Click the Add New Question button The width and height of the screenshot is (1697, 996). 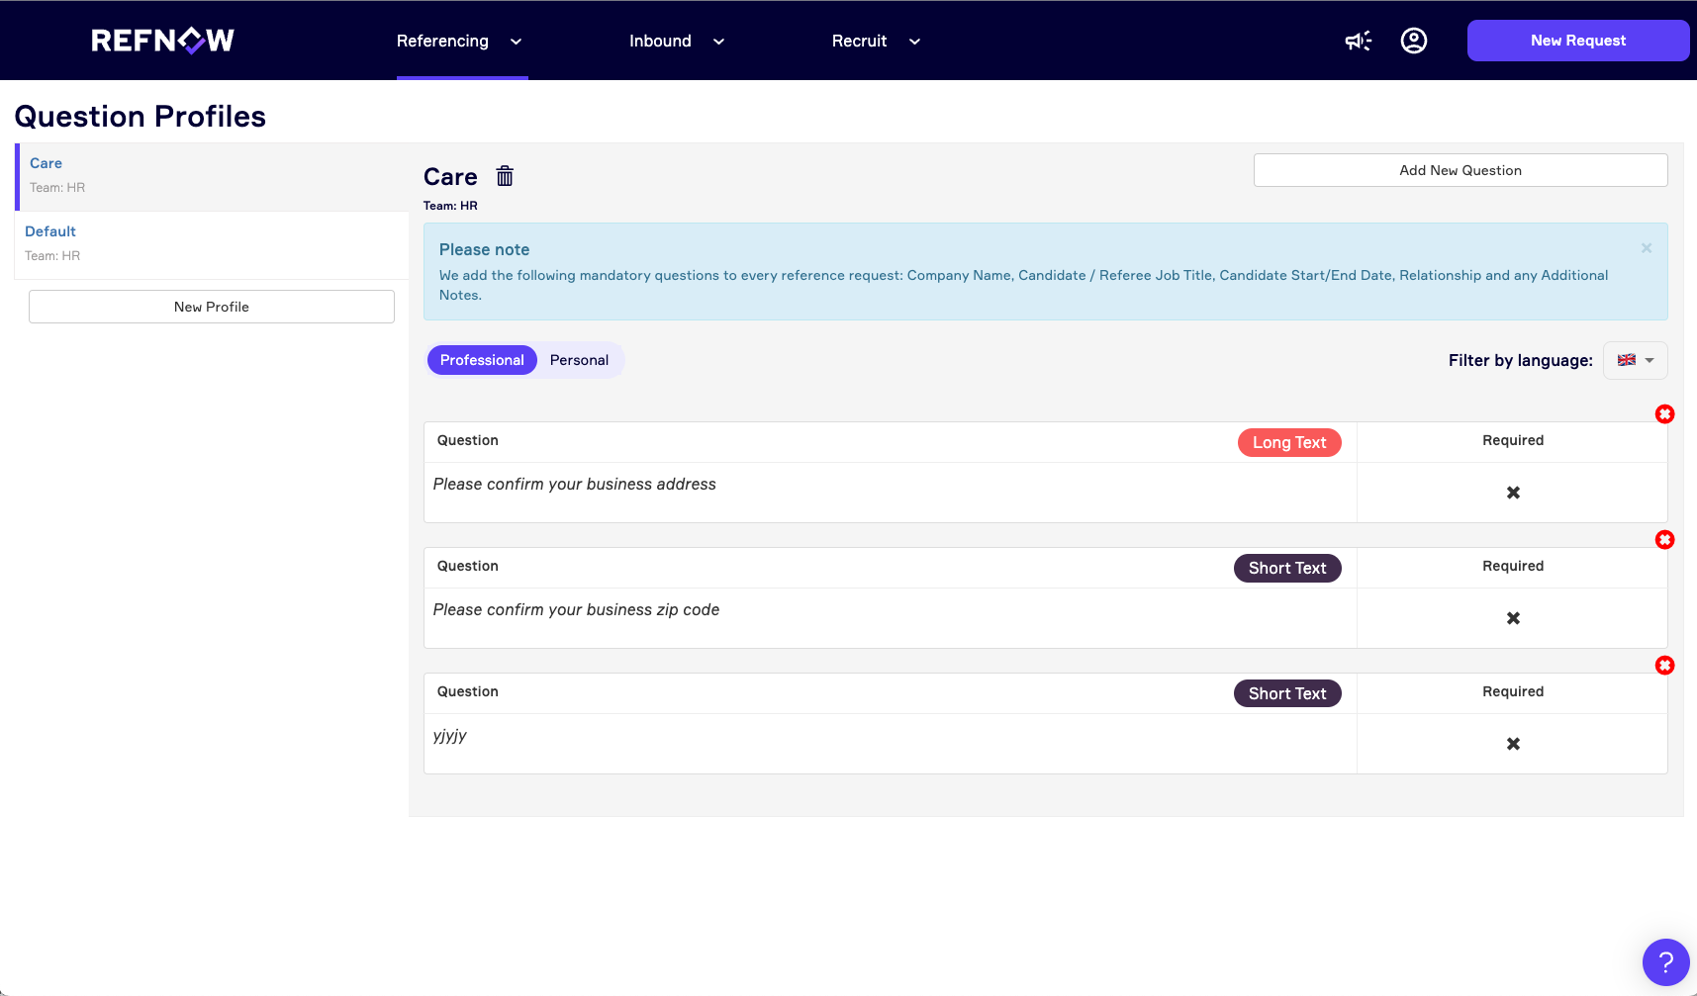[x=1460, y=170]
